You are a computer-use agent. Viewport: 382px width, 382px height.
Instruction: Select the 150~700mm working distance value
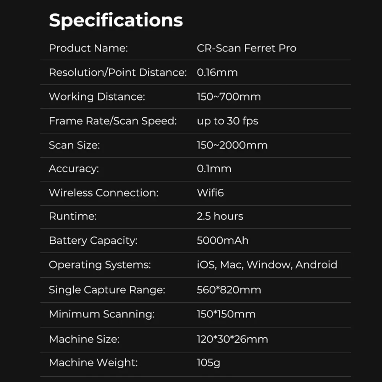click(x=229, y=97)
